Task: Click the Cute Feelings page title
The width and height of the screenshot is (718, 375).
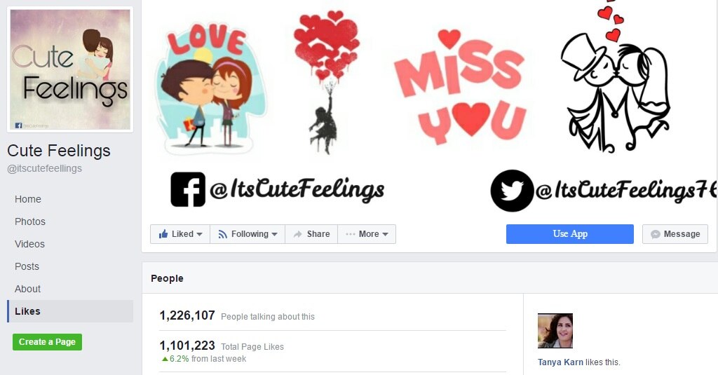Action: [59, 151]
